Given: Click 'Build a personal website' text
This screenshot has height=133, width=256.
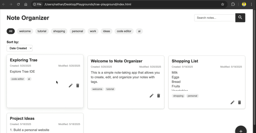Looking at the screenshot, I should click(x=31, y=130).
